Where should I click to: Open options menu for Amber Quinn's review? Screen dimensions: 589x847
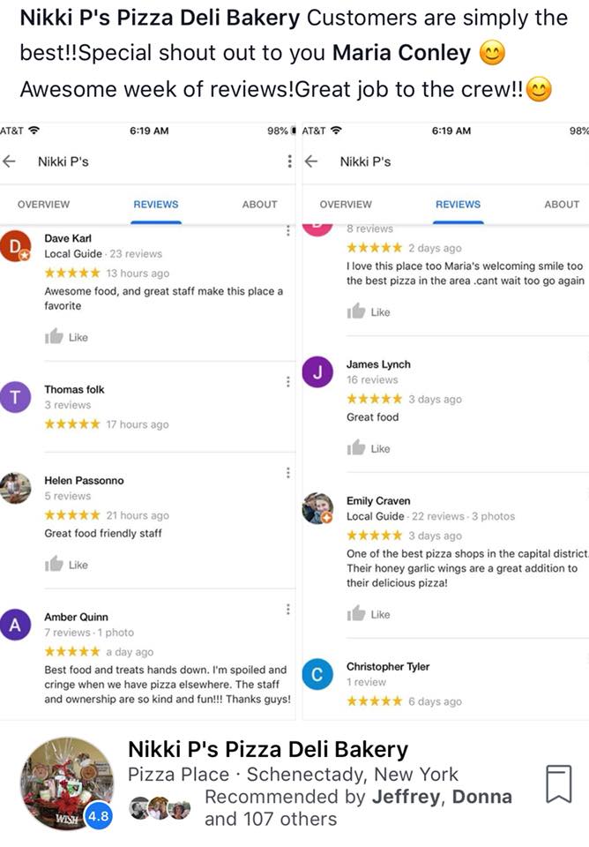[287, 609]
